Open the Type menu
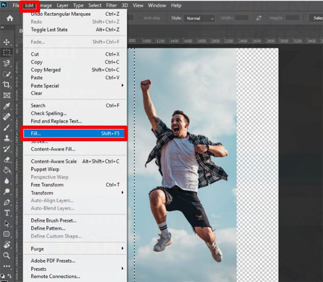323x282 pixels. click(x=78, y=5)
